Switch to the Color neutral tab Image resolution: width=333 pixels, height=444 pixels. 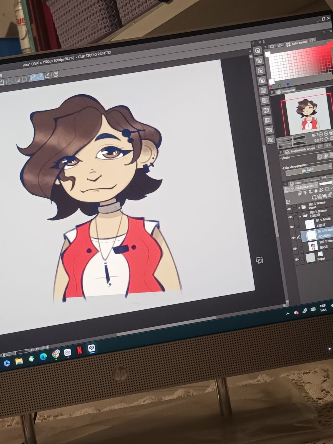coord(297,43)
